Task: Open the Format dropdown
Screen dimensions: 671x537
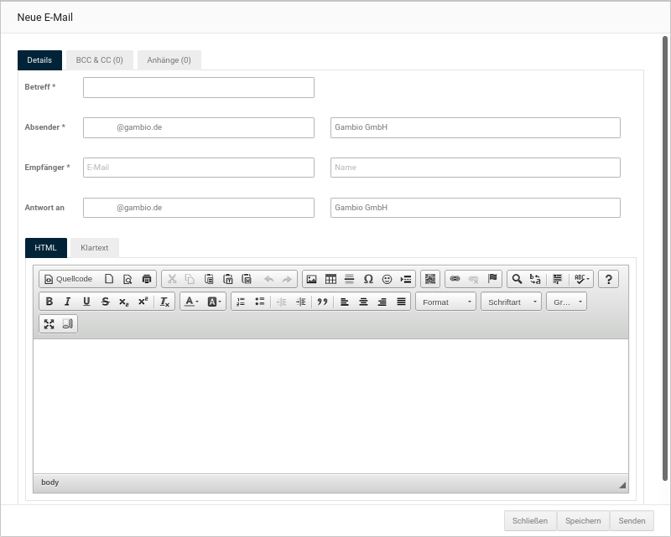Action: pos(445,302)
